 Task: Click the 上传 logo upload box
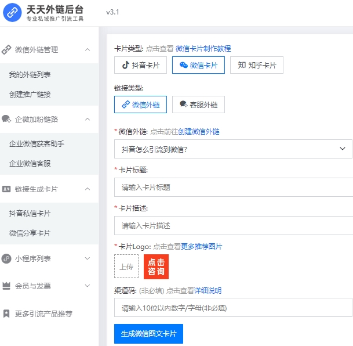coord(126,266)
